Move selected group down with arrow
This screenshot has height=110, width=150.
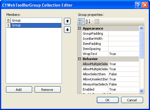67,30
